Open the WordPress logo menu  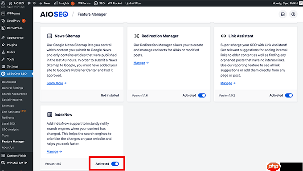pyautogui.click(x=3, y=3)
